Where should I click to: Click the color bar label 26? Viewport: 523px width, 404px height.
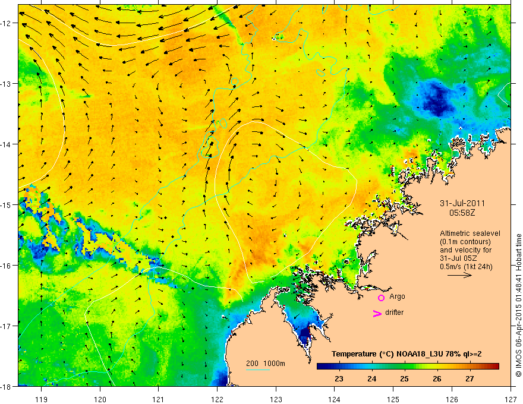point(437,378)
